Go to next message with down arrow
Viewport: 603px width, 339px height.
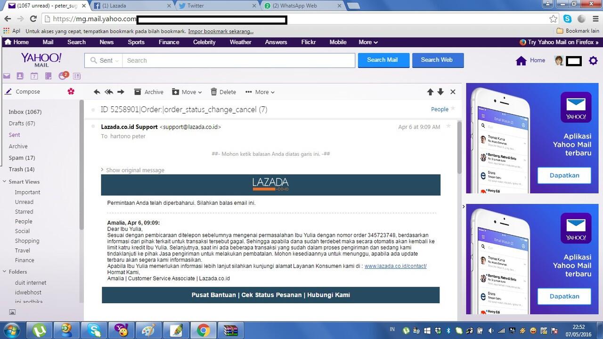coord(440,92)
